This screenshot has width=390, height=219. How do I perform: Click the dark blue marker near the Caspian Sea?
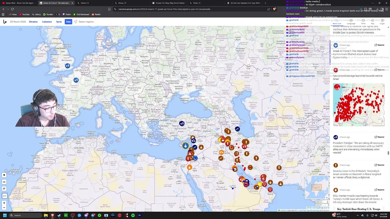coord(237,129)
